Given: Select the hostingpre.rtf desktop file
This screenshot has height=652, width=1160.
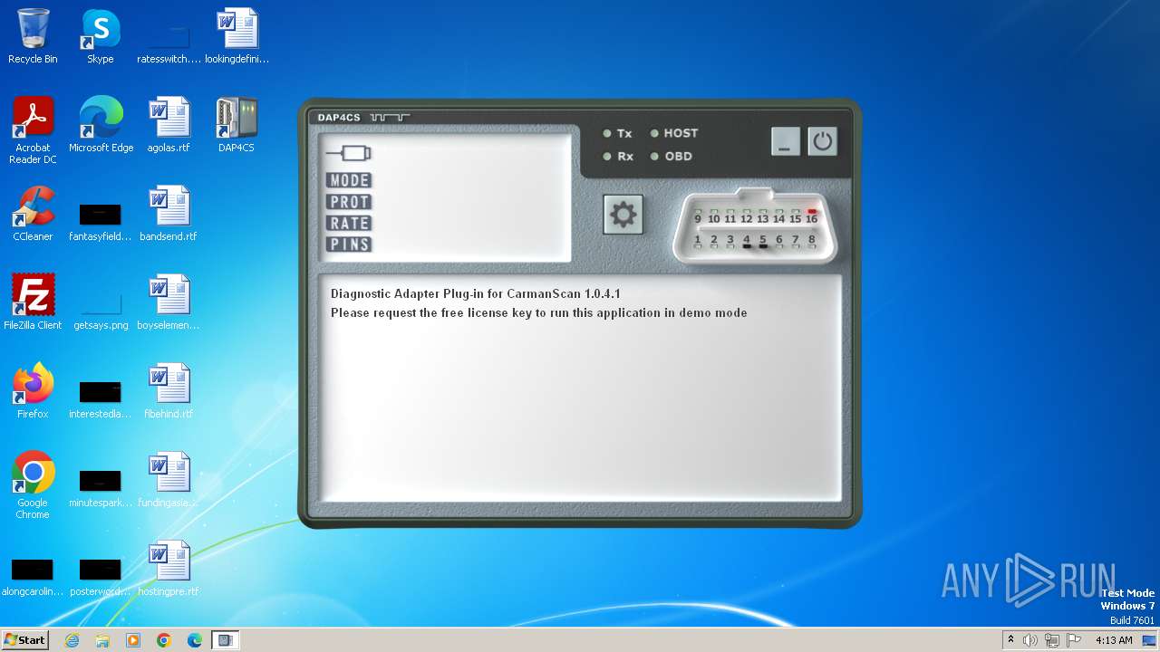Looking at the screenshot, I should [x=169, y=569].
